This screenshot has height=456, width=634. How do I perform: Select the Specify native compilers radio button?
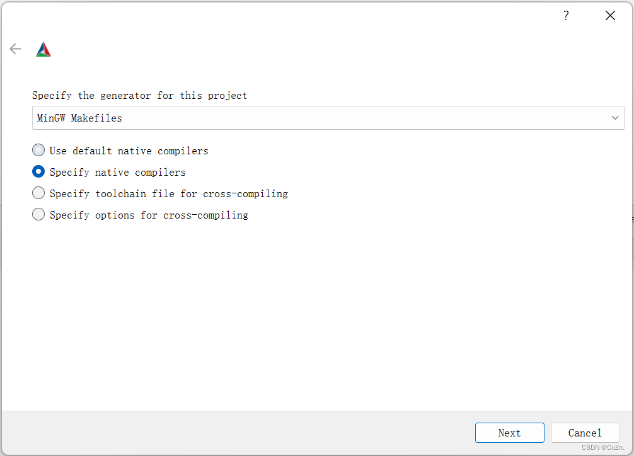tap(38, 172)
